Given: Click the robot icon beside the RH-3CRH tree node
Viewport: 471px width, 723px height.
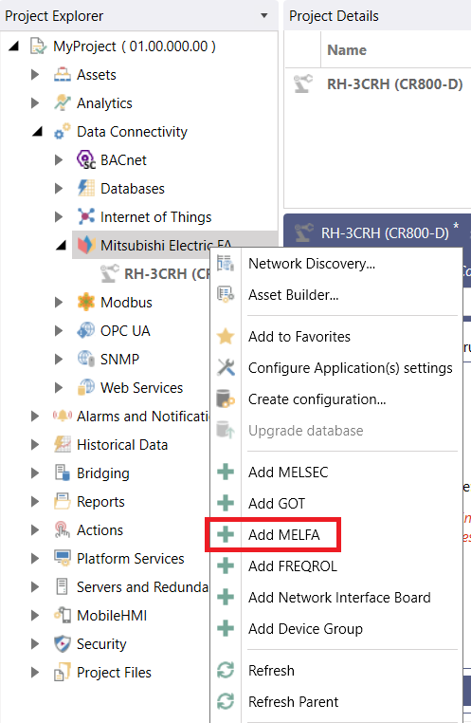Looking at the screenshot, I should point(110,274).
